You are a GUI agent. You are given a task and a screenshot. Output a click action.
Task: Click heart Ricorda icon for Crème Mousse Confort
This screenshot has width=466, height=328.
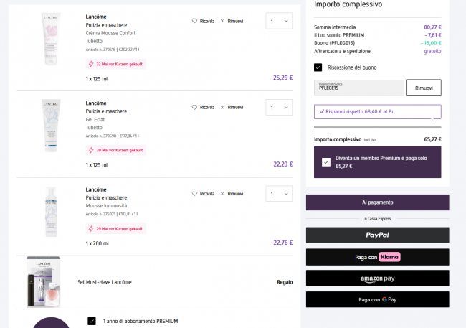click(x=194, y=21)
